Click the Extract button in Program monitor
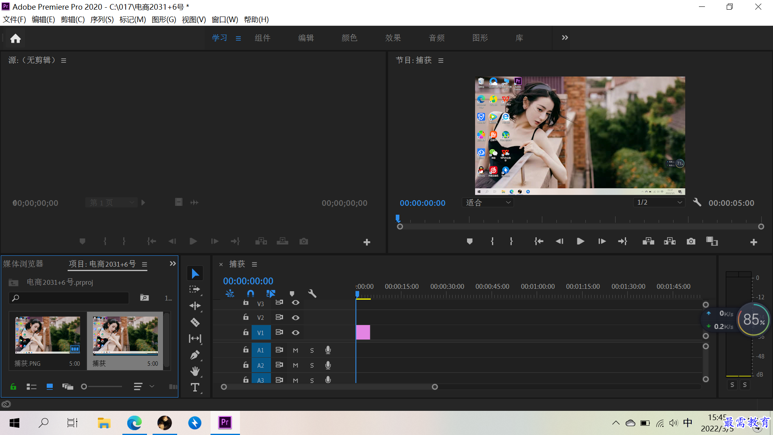Viewport: 773px width, 435px height. pos(670,241)
